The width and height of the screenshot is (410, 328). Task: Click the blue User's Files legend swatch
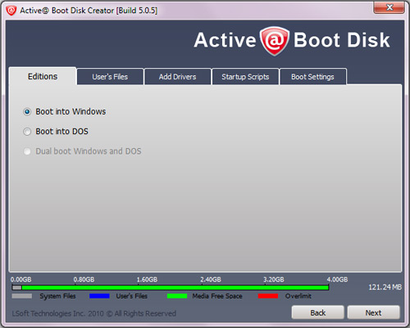click(99, 296)
